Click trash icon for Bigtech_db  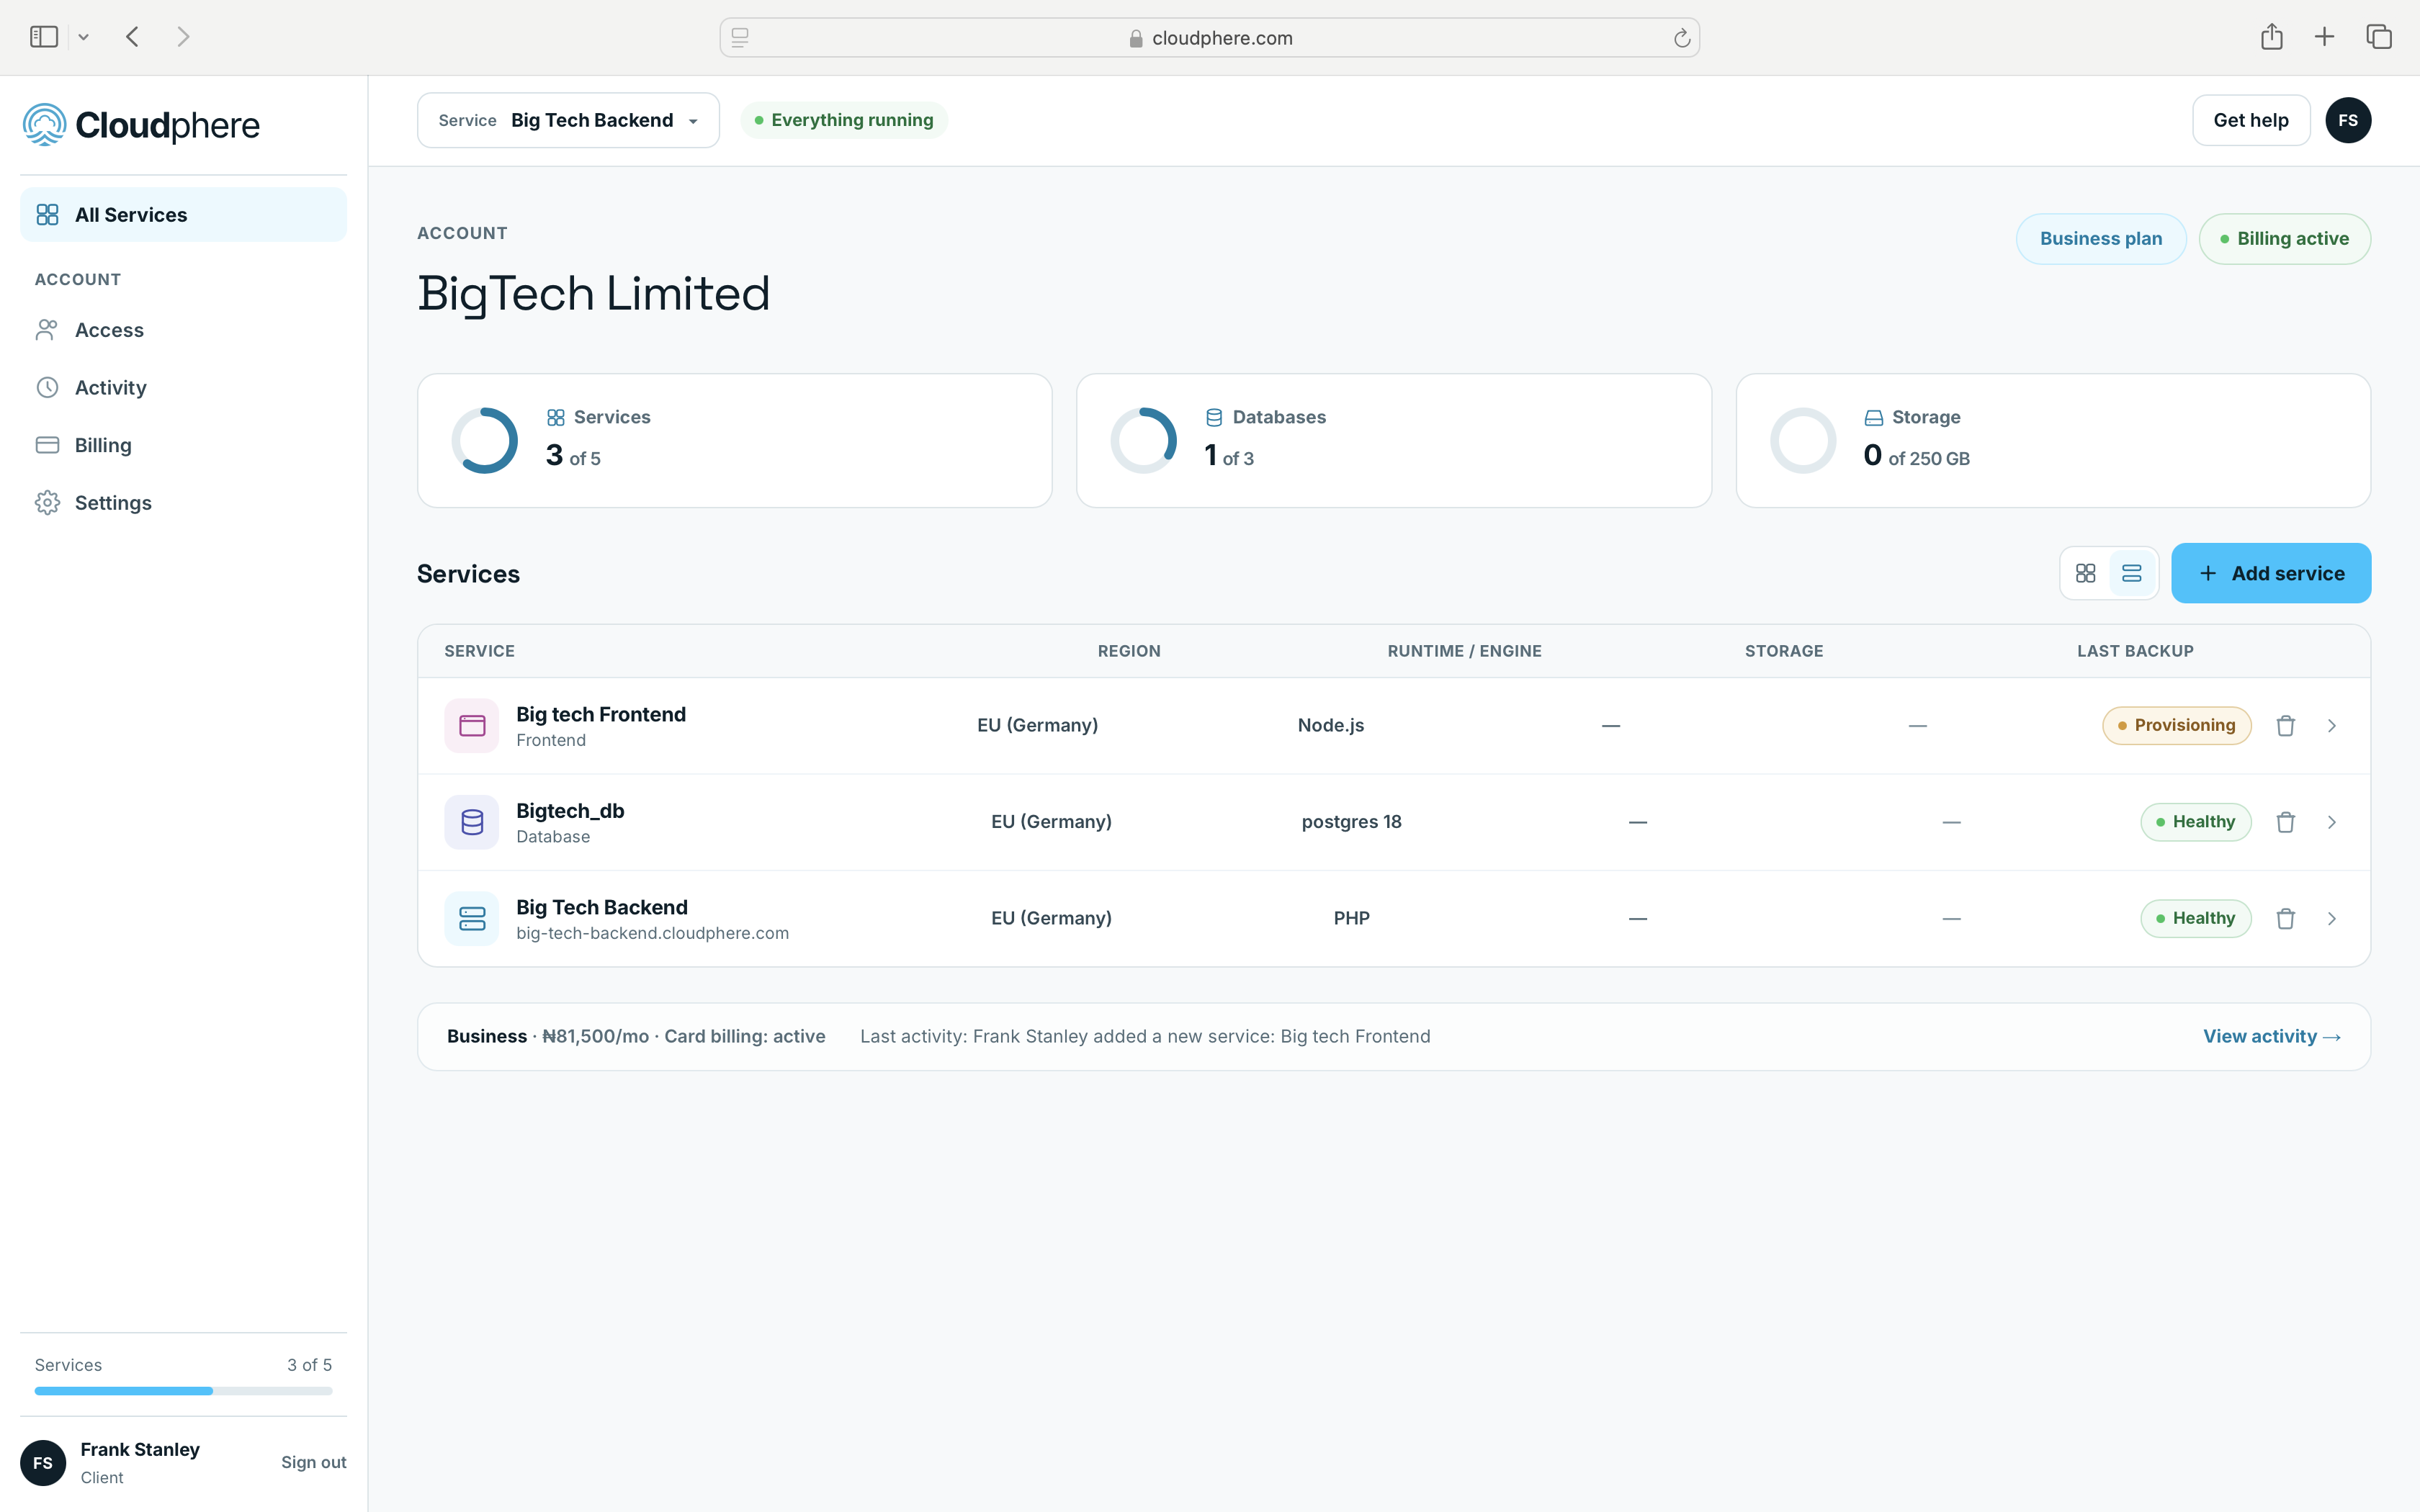[x=2285, y=822]
